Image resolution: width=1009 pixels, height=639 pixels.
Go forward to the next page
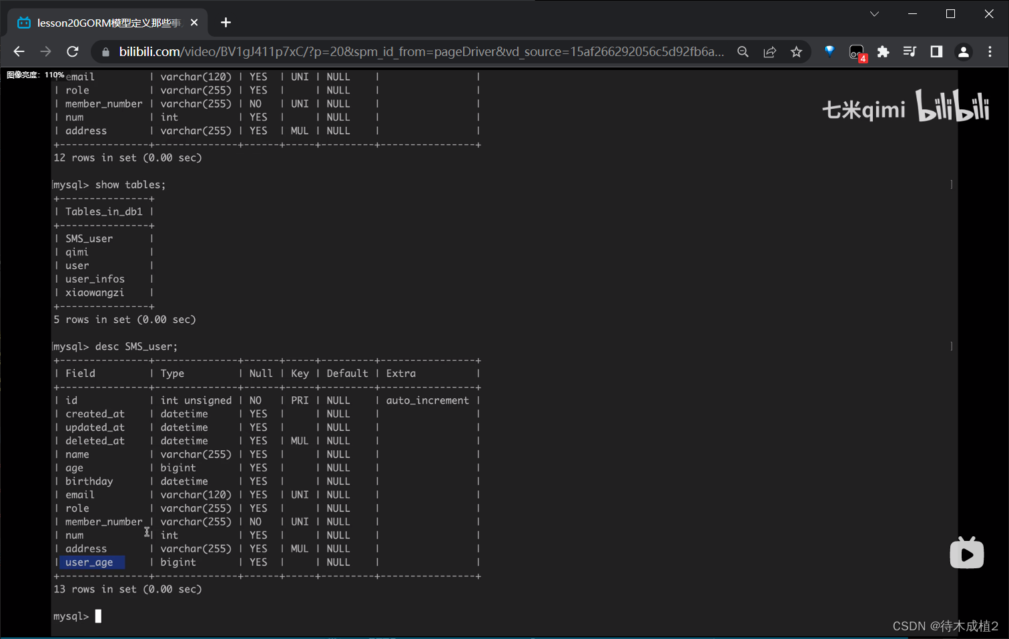45,51
